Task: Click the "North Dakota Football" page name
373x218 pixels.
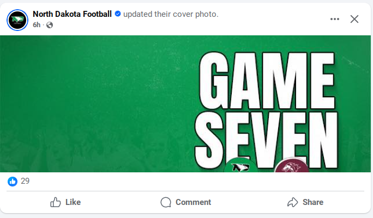Action: [x=72, y=14]
